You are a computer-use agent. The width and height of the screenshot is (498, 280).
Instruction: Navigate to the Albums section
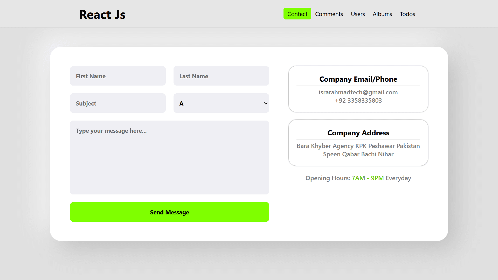point(382,14)
